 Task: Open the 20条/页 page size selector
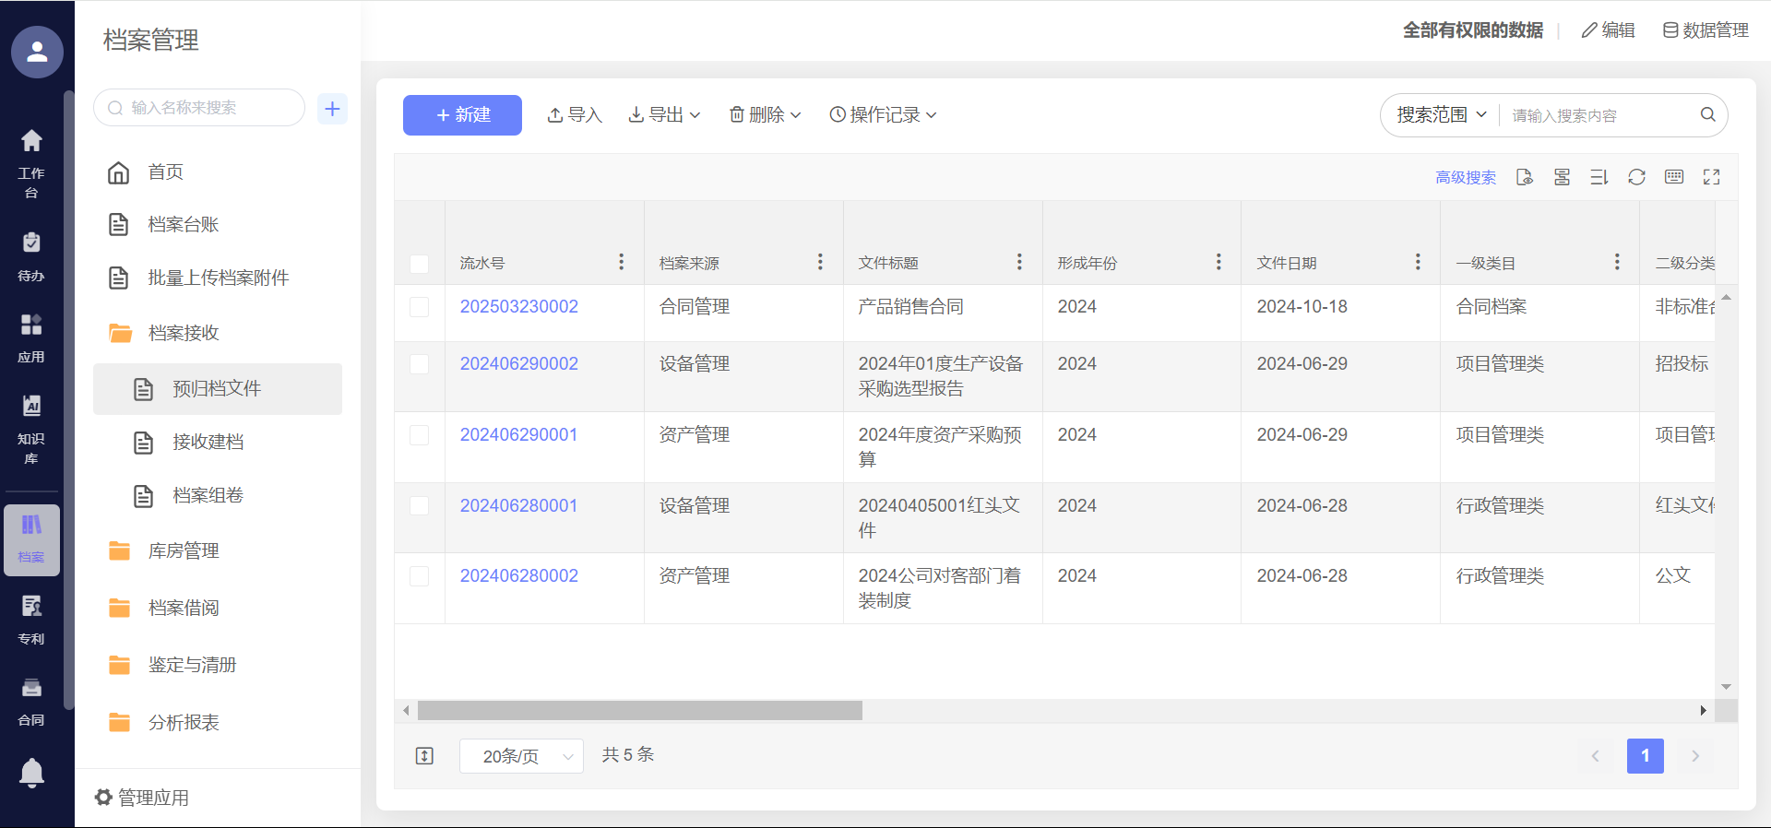pyautogui.click(x=521, y=756)
